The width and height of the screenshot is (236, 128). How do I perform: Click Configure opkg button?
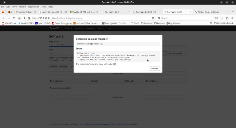point(177,53)
